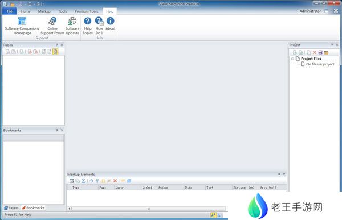This screenshot has height=220, width=342.
Task: Click the highlighted yellow icon in Pages toolbar
Action: coord(55,52)
